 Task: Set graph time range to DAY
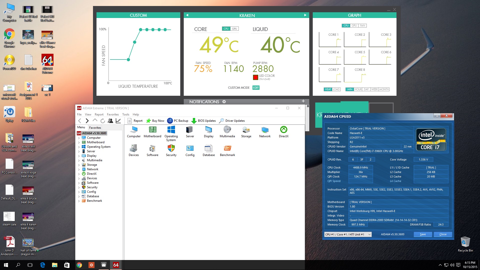tap(366, 89)
